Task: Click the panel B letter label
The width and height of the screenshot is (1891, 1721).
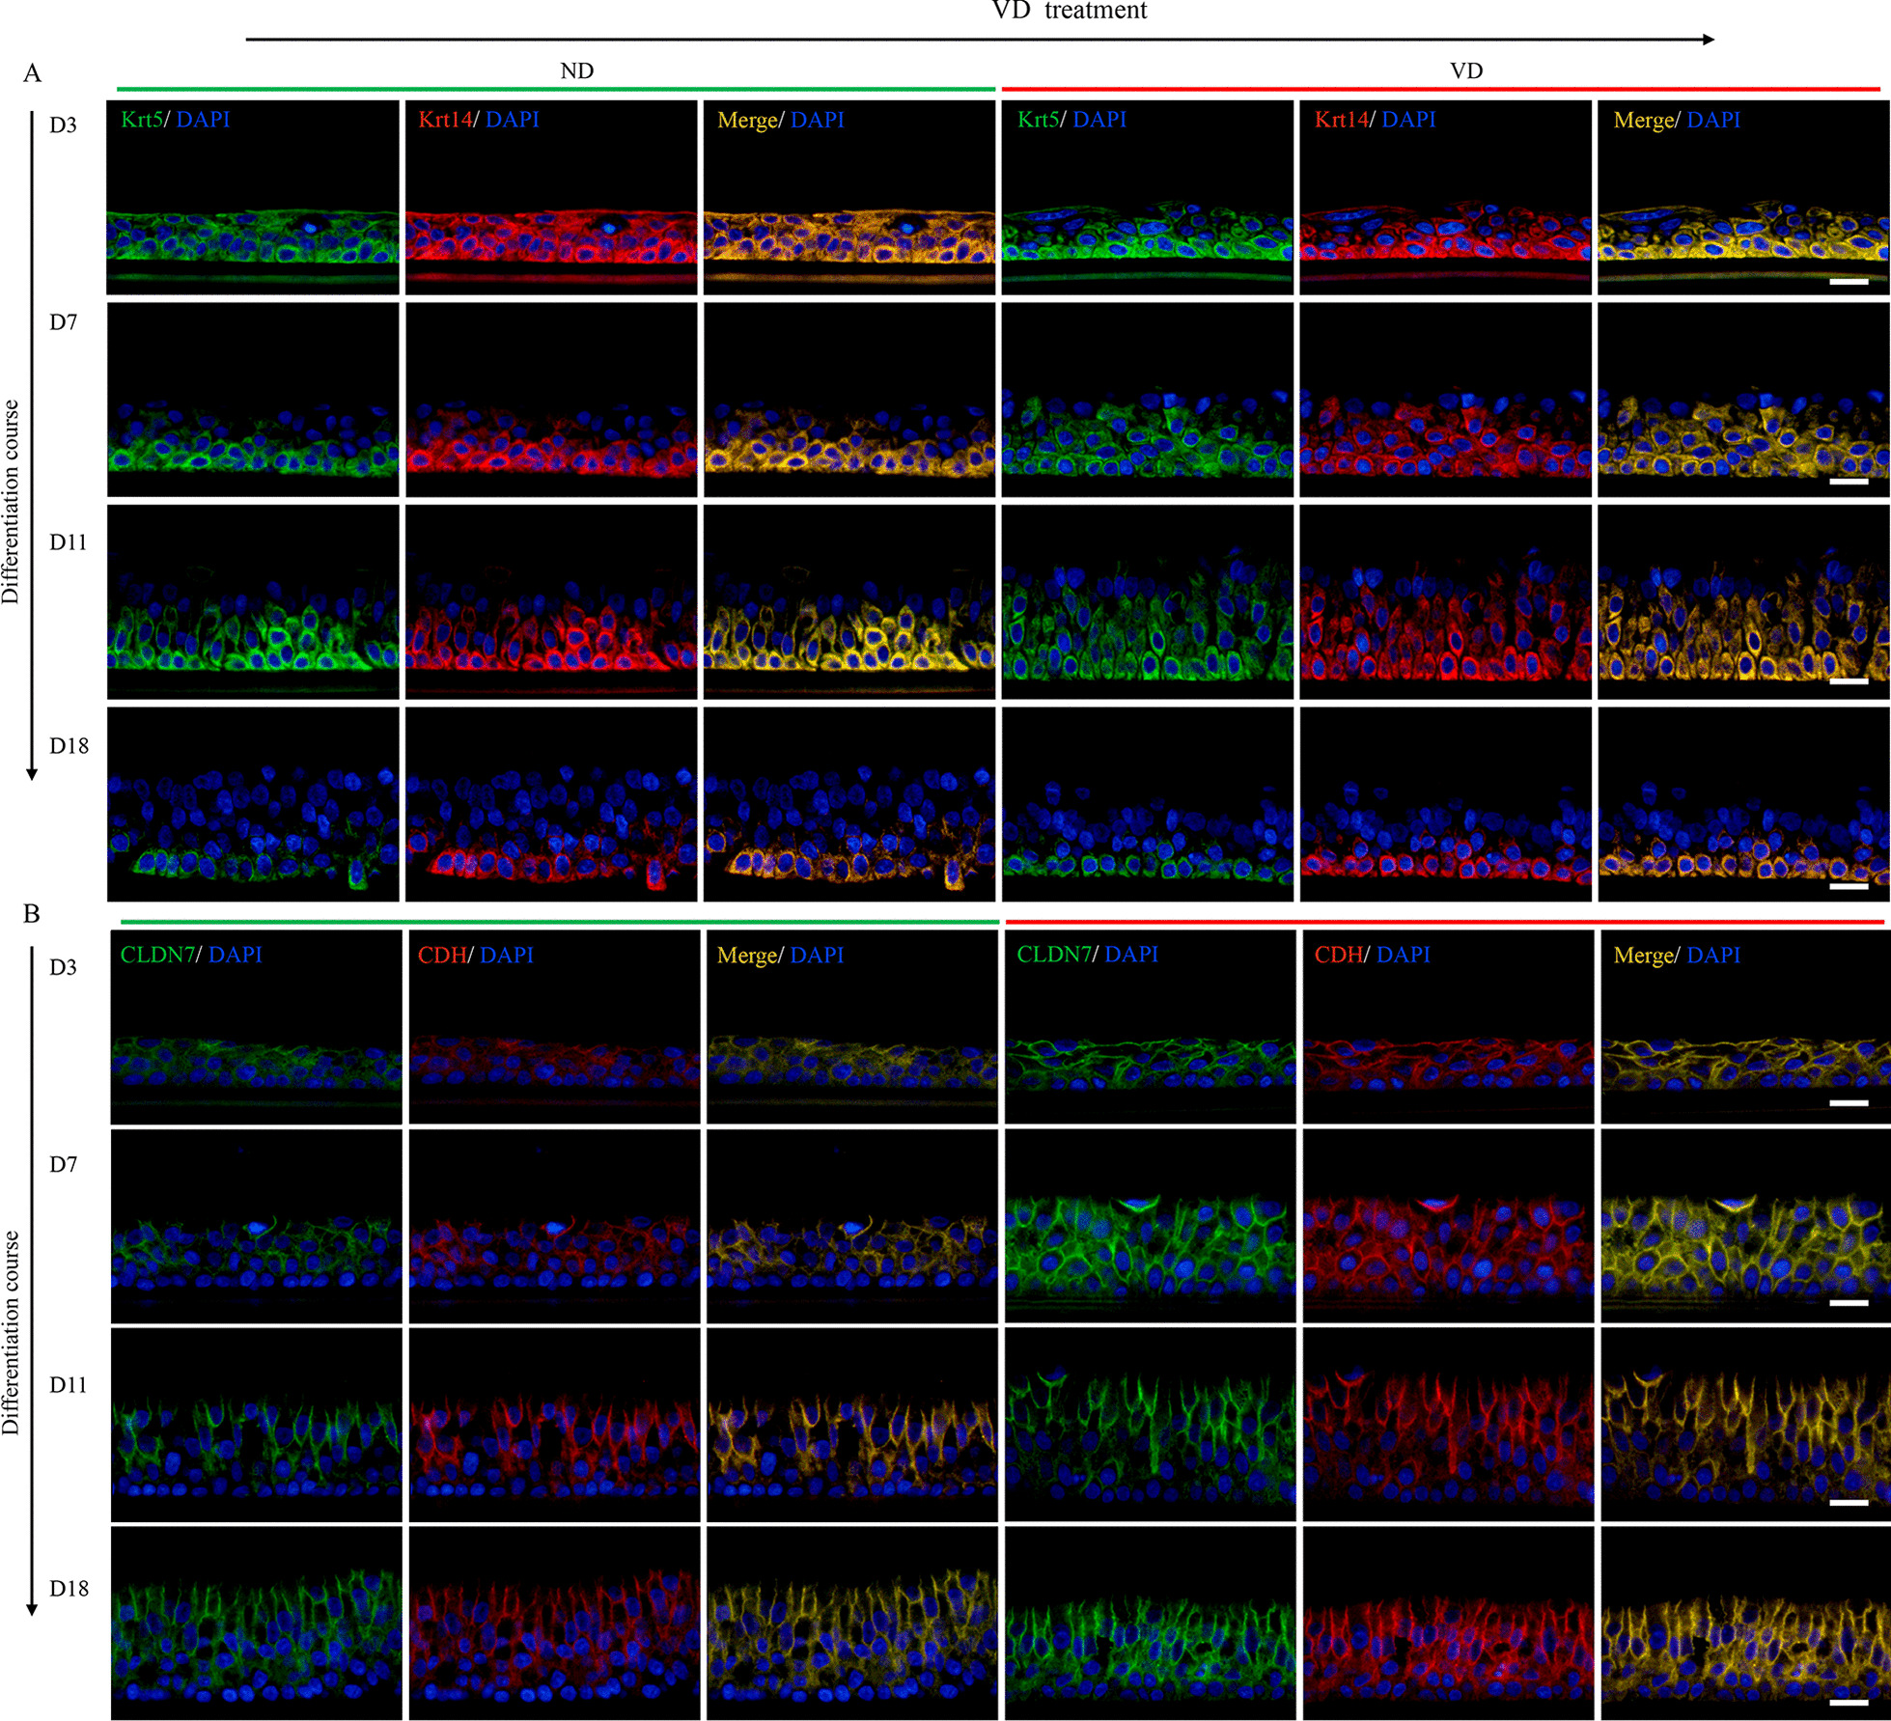Action: [x=32, y=914]
